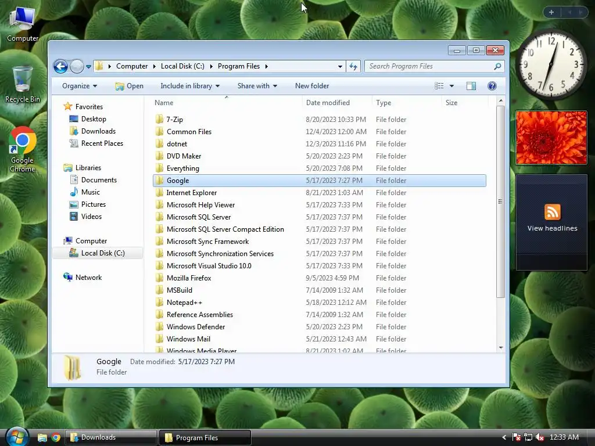The height and width of the screenshot is (446, 595).
Task: Click View headlines in feed gadget
Action: [x=552, y=228]
